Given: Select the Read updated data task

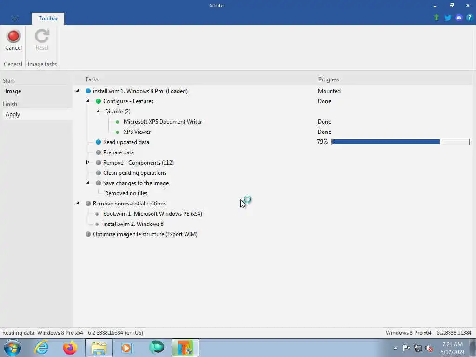Looking at the screenshot, I should coord(126,142).
